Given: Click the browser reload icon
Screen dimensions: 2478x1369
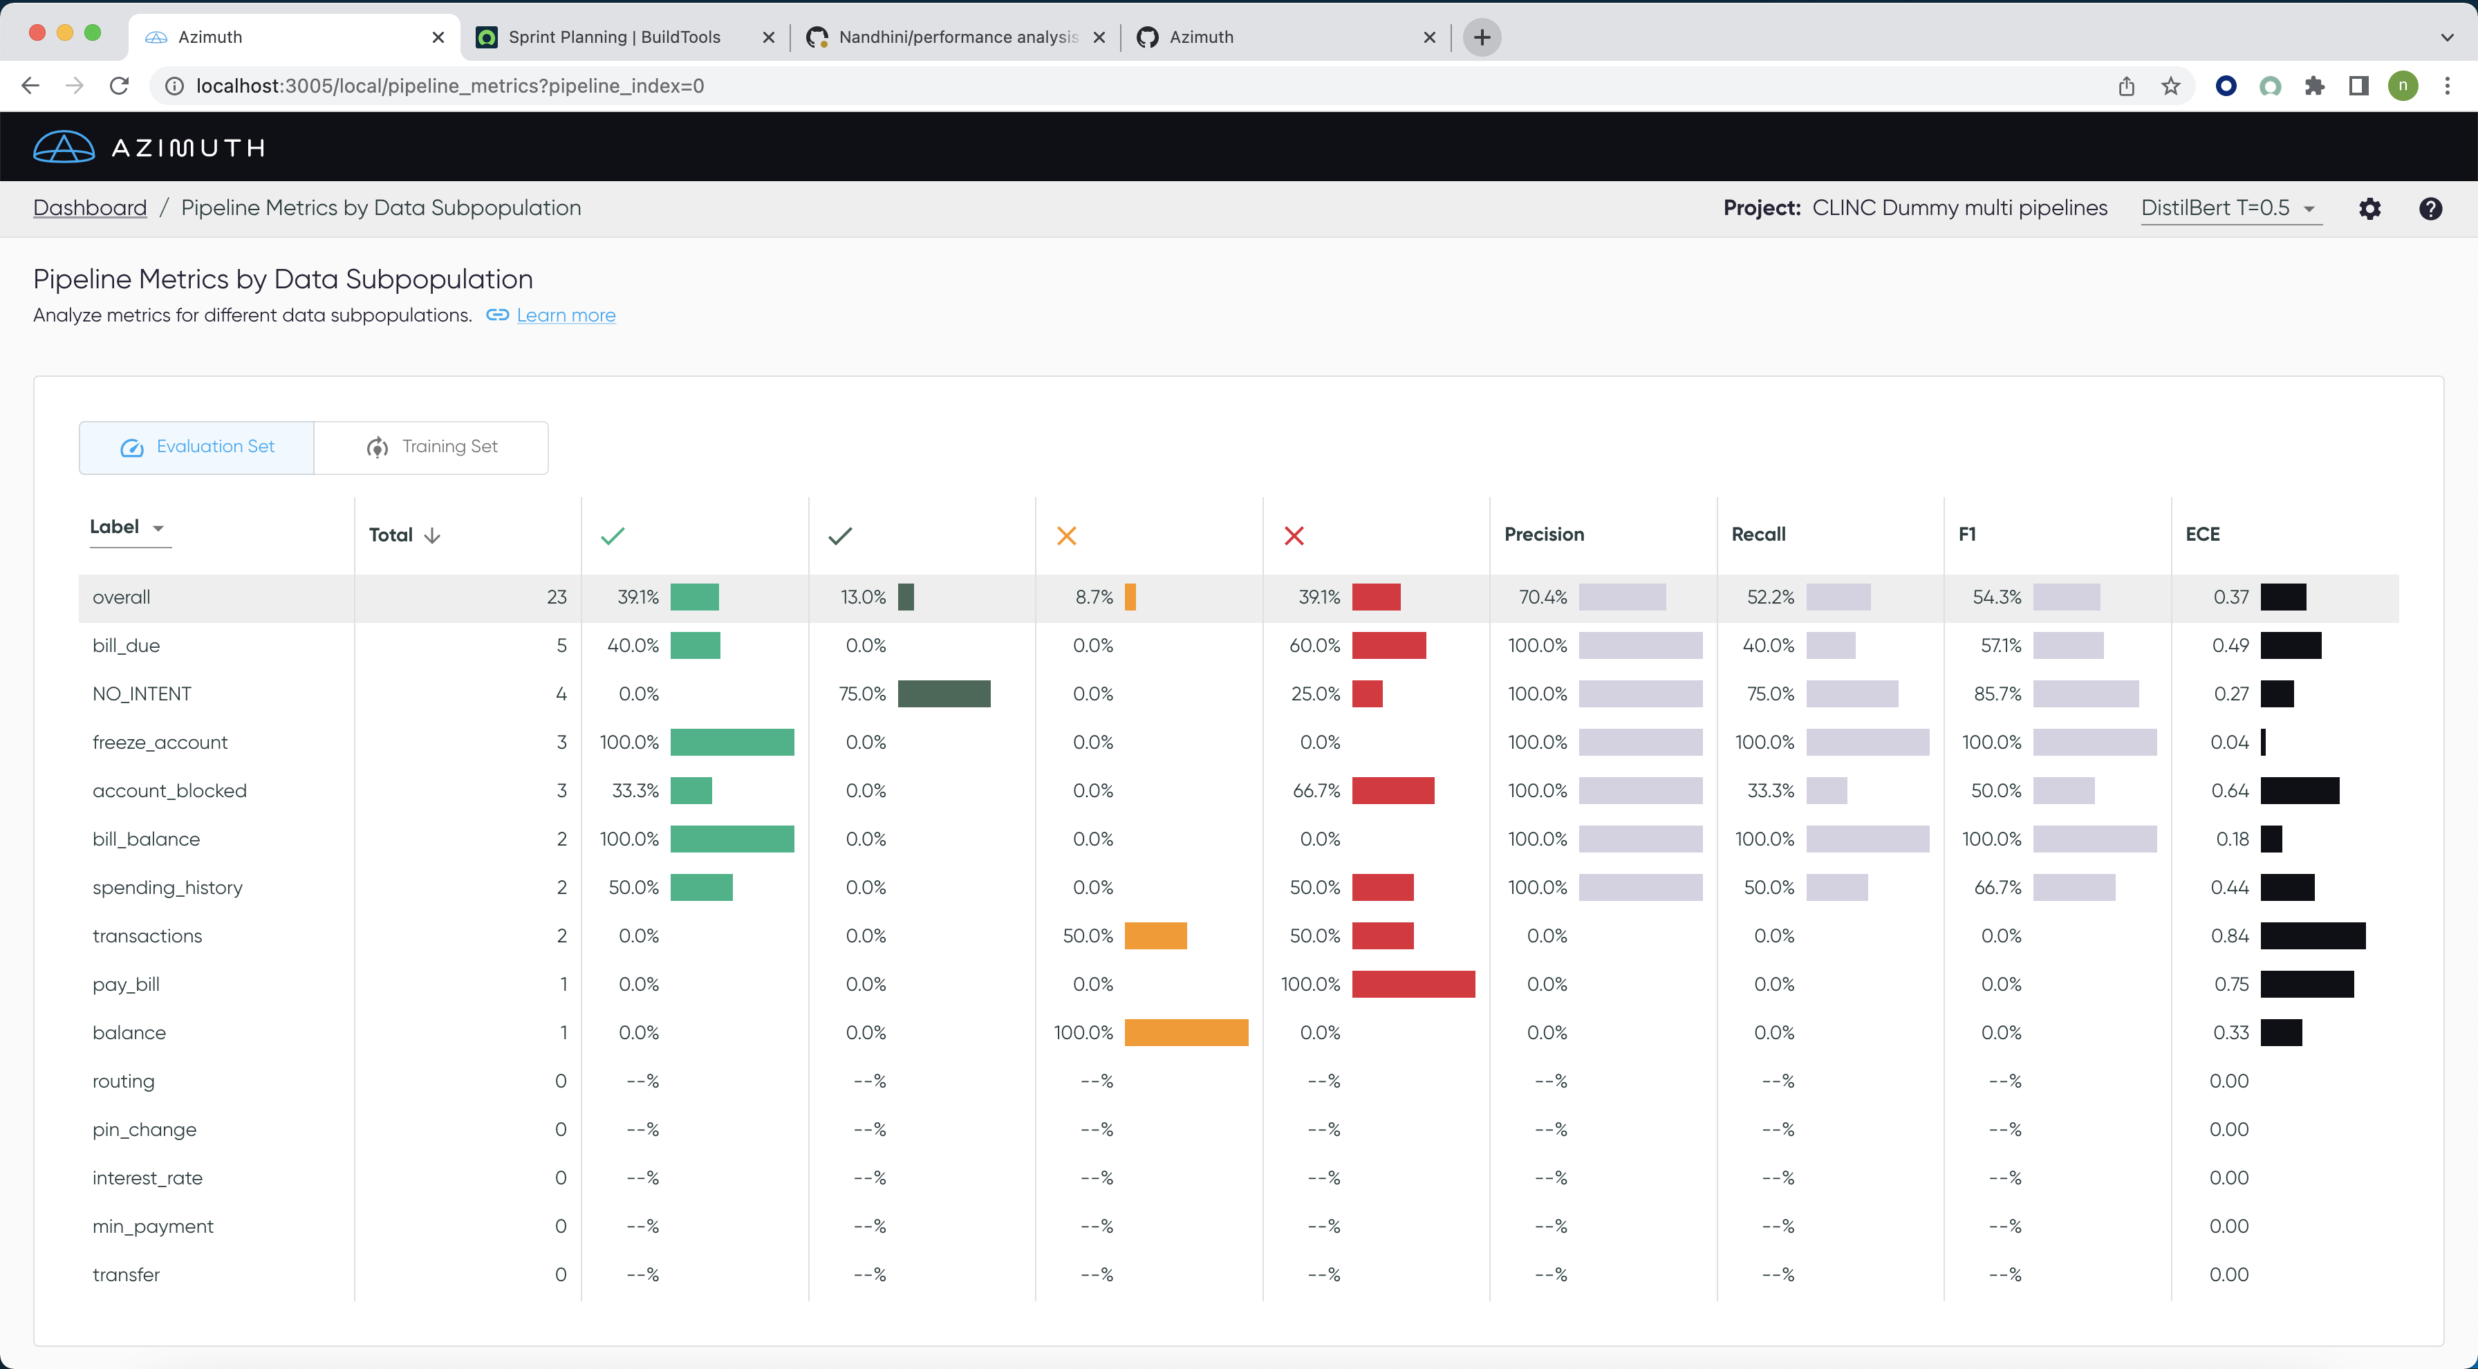Looking at the screenshot, I should click(x=120, y=86).
